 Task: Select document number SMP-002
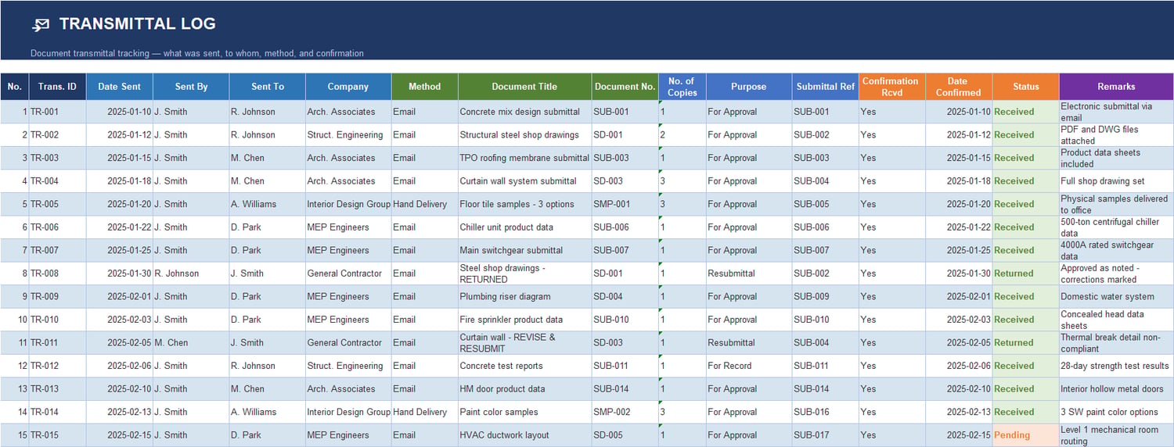click(x=625, y=412)
